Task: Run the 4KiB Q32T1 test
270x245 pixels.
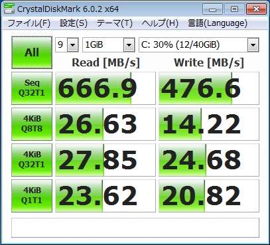Action: 32,160
